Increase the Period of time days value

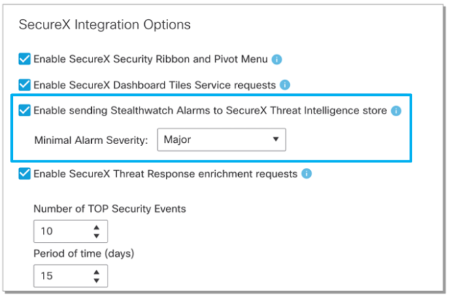97,272
